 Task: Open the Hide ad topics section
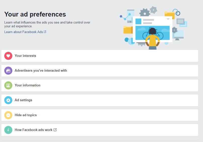tap(100, 115)
